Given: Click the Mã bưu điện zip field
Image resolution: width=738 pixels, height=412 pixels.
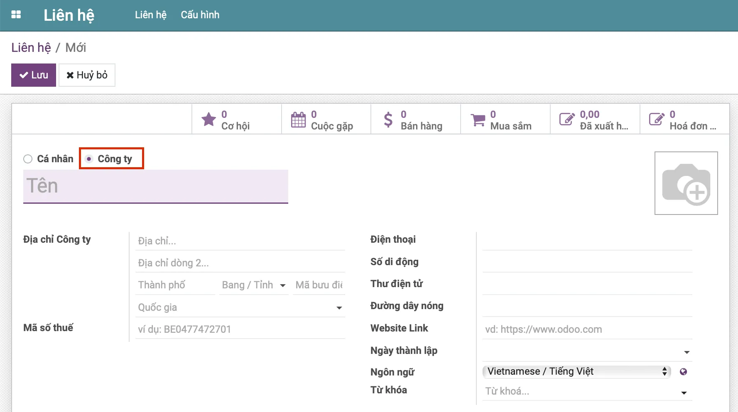Looking at the screenshot, I should 319,285.
